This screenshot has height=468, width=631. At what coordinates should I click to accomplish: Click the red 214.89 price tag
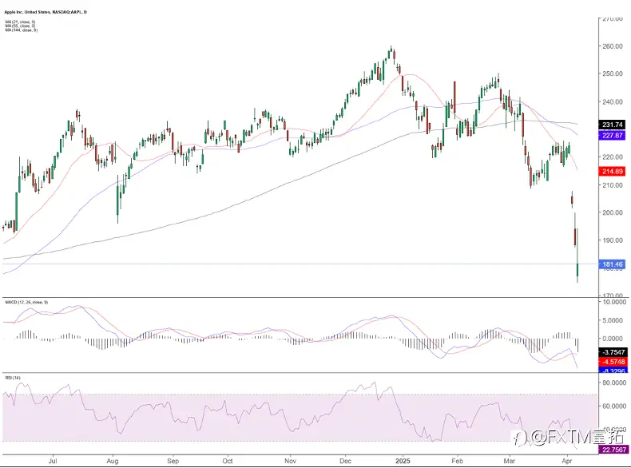(612, 172)
